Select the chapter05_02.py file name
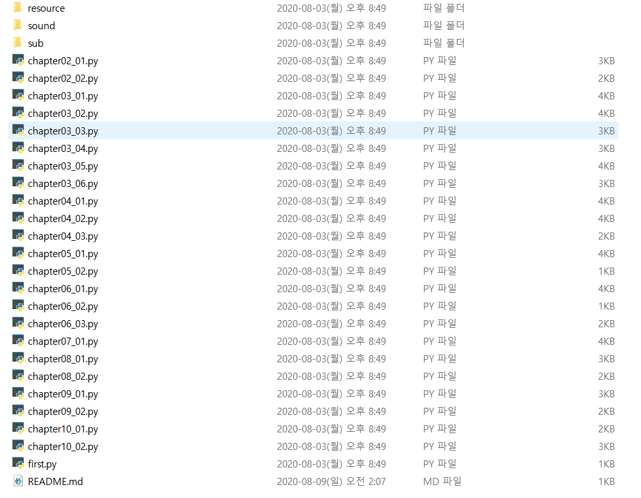 pyautogui.click(x=63, y=271)
